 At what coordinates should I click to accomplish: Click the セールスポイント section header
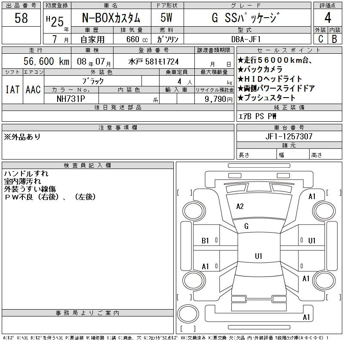click(x=289, y=50)
